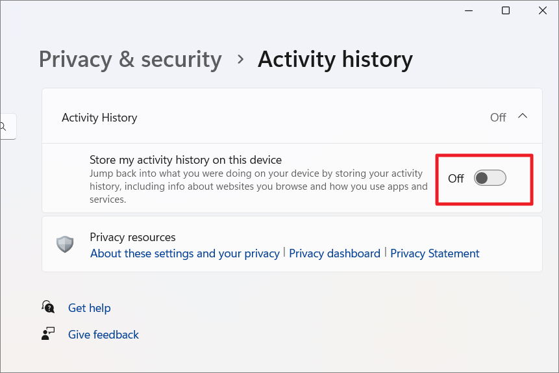
Task: Click the Give feedback person icon
Action: [x=48, y=334]
